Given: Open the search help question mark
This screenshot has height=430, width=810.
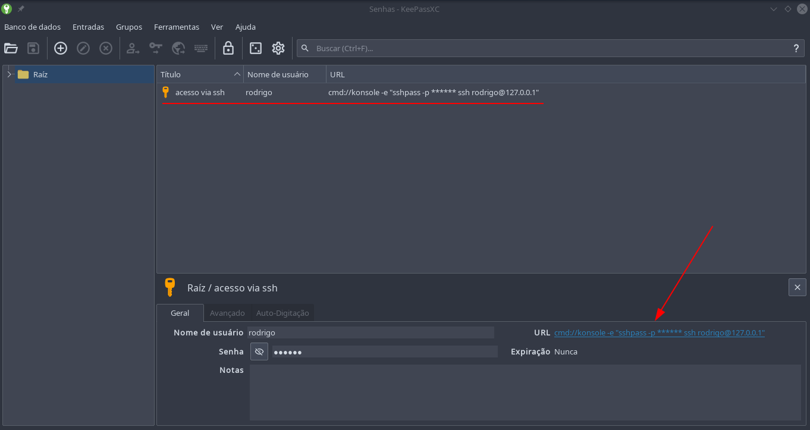Looking at the screenshot, I should coord(796,48).
